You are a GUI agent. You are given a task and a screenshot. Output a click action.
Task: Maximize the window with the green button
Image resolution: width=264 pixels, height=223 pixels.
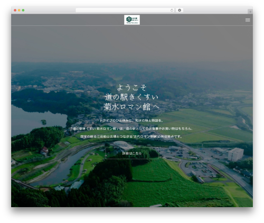tap(23, 11)
